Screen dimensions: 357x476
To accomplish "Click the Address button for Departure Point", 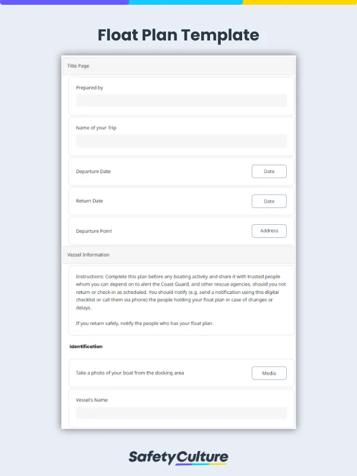I will coord(269,231).
